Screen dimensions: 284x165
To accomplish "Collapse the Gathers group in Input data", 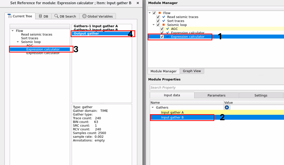I will coord(153,108).
